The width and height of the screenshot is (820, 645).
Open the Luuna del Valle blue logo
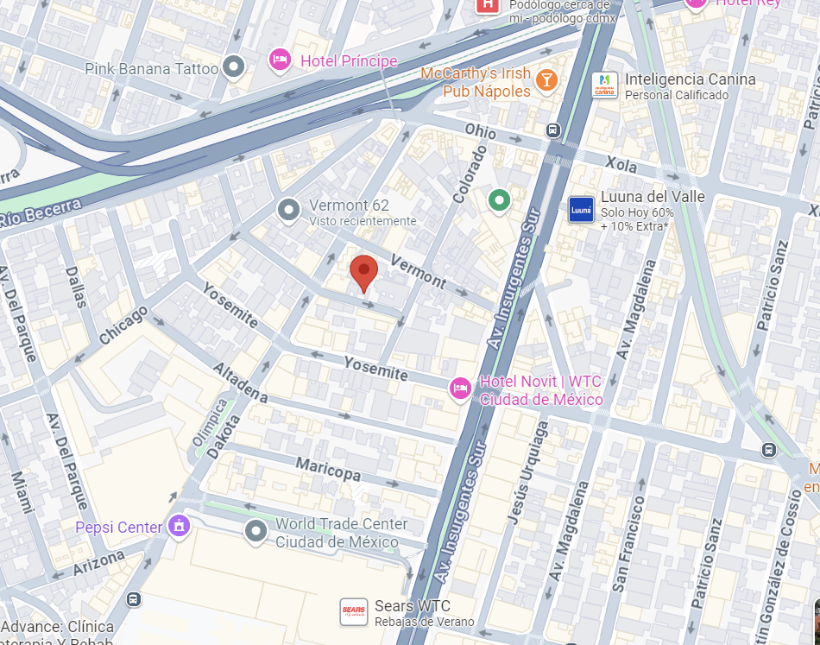581,210
